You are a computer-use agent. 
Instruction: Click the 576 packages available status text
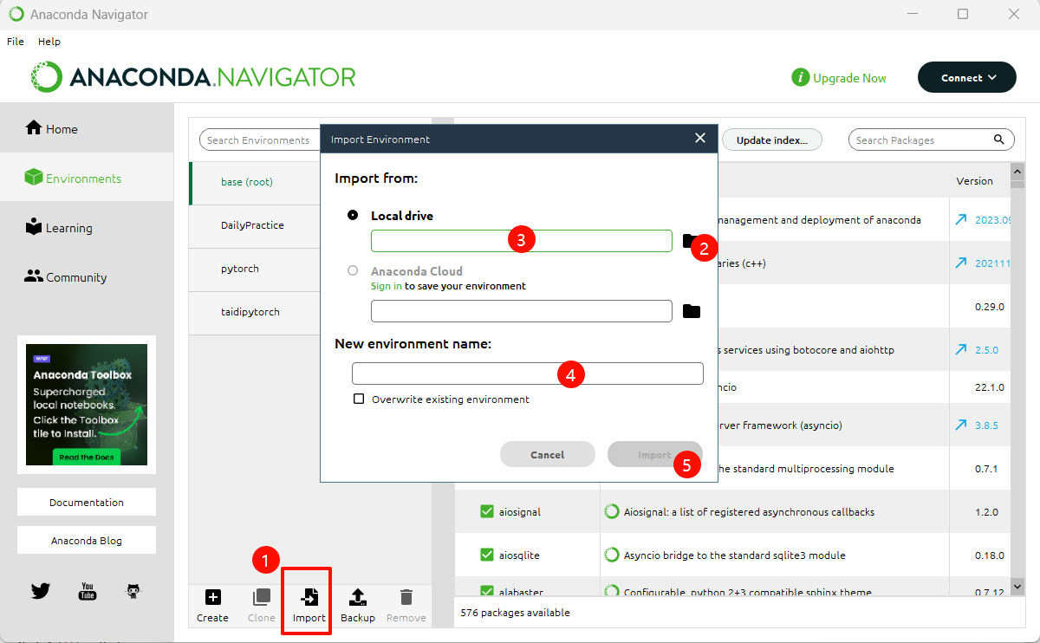tap(515, 613)
